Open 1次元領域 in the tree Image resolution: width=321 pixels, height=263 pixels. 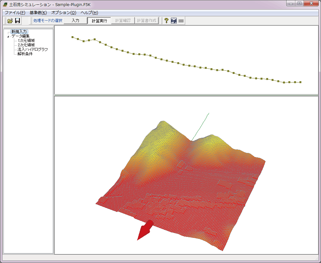[x=26, y=41]
